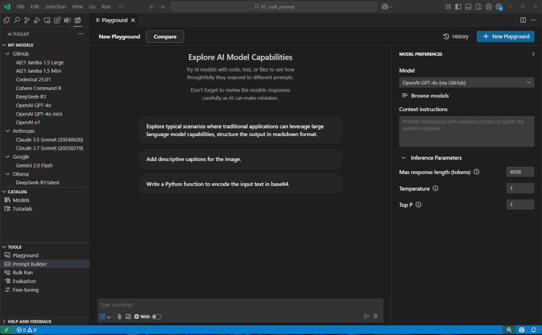Click the info icon next to Temperature
This screenshot has height=335, width=542.
[x=436, y=188]
